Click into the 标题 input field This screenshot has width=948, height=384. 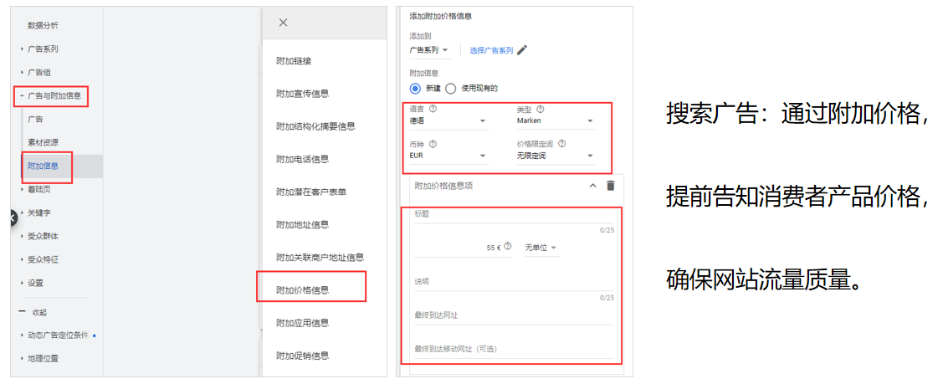click(x=514, y=216)
